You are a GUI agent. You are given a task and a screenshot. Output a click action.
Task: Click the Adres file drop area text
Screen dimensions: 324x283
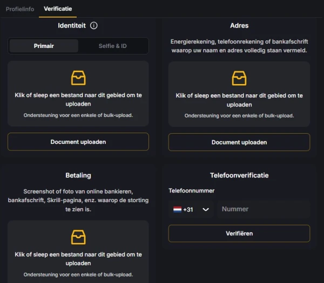[239, 100]
